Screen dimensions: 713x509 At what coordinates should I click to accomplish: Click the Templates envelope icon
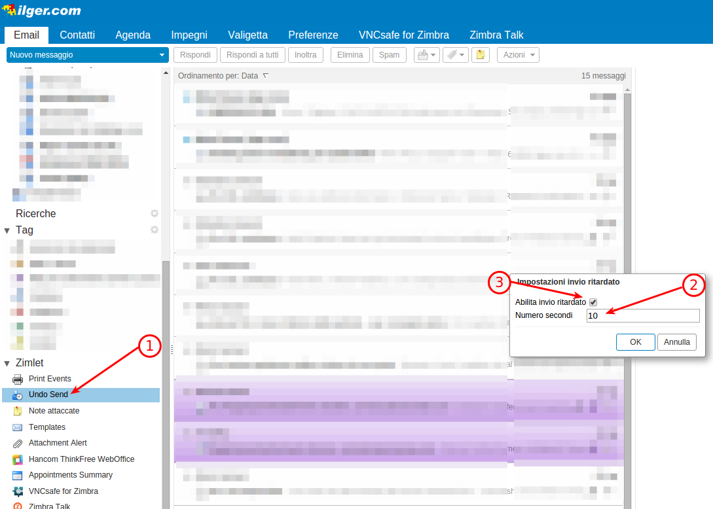pos(18,427)
